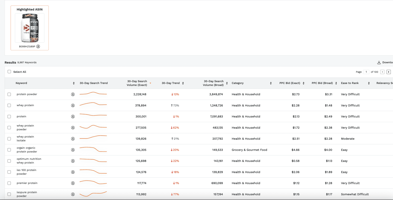
Task: Click the Amazon icon next to "protein powder"
Action: [73, 94]
